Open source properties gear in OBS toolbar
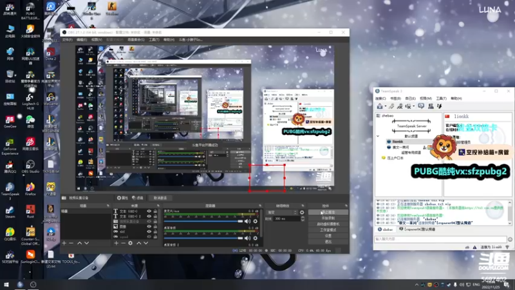Image resolution: width=515 pixels, height=290 pixels. tap(122, 198)
